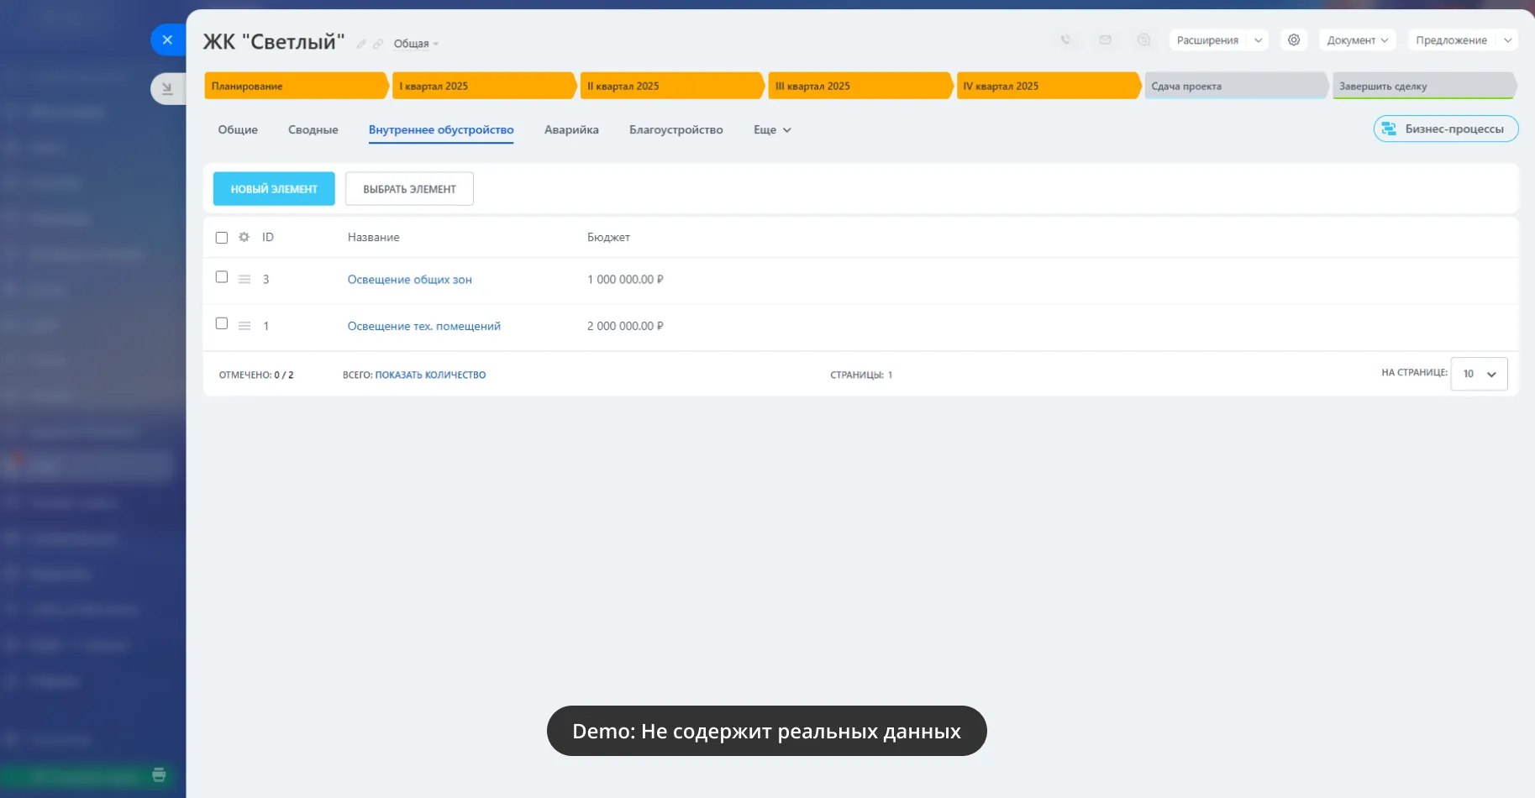1535x798 pixels.
Task: Select the Внутреннее обустройство tab
Action: [x=441, y=129]
